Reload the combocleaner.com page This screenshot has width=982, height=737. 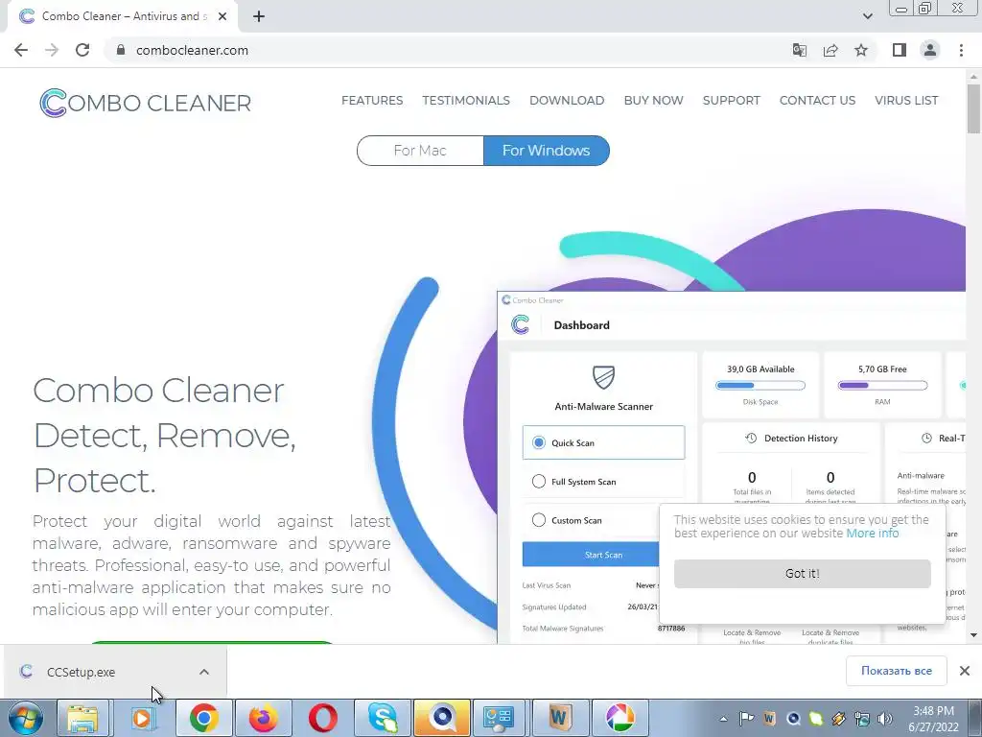pyautogui.click(x=82, y=50)
